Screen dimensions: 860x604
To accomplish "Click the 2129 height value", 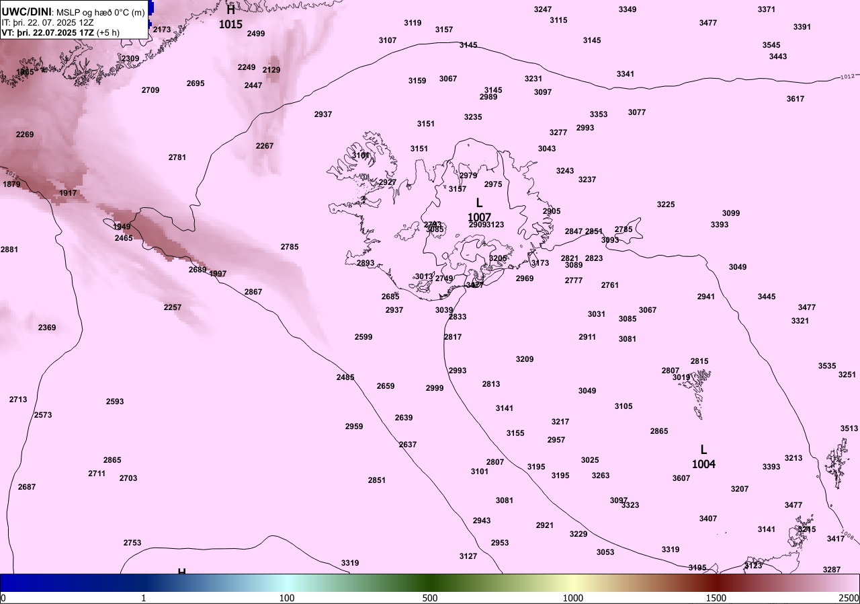I will (x=271, y=70).
